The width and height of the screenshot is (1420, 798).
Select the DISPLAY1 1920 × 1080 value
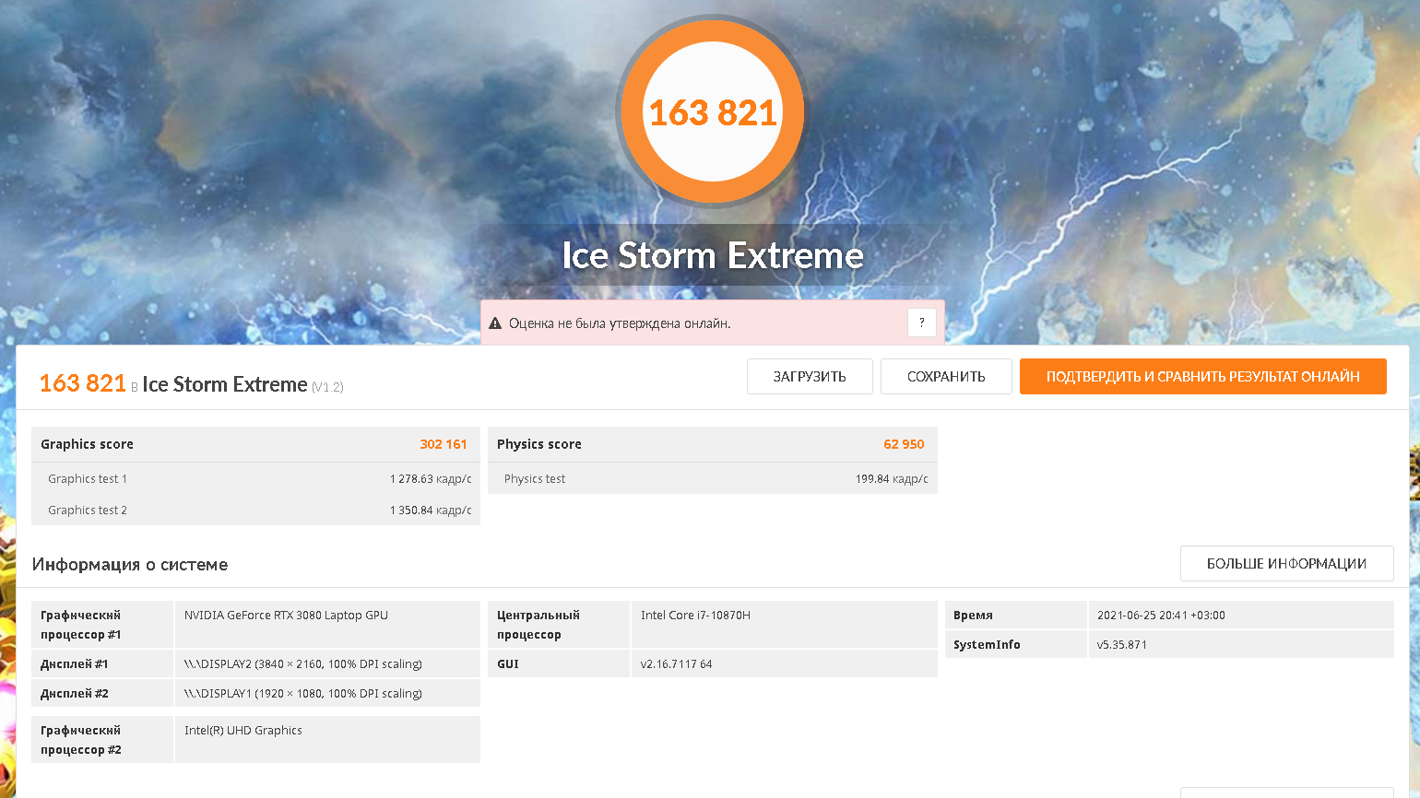pos(303,694)
